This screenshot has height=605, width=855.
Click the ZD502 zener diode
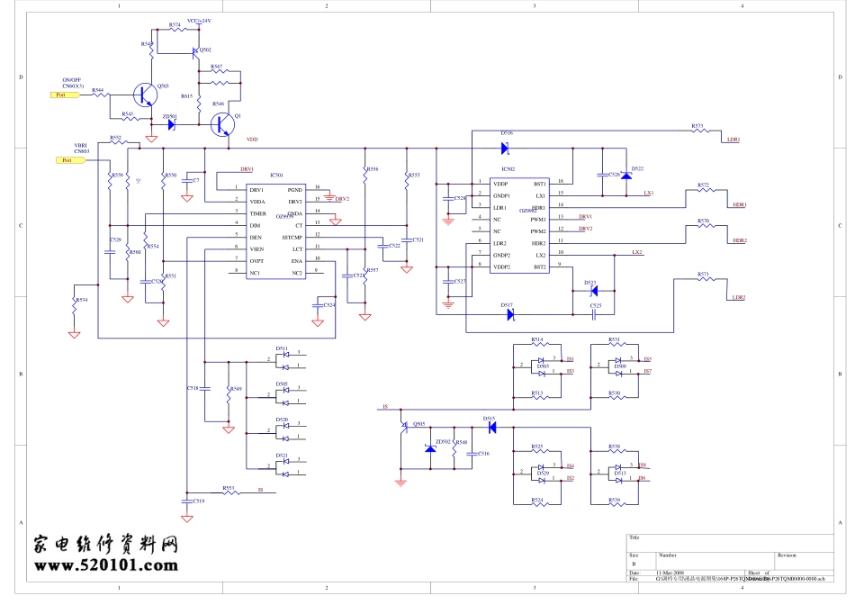click(x=431, y=449)
